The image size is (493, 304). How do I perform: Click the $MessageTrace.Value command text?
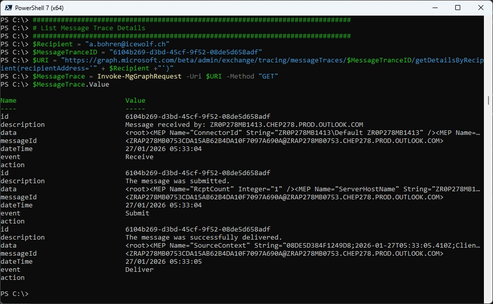tap(71, 84)
